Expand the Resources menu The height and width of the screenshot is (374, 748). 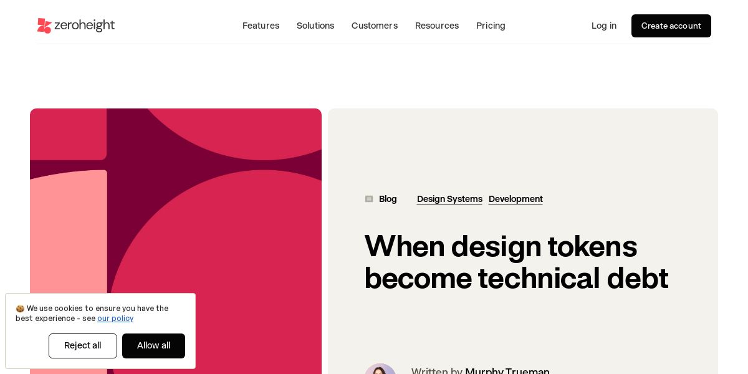pos(437,26)
